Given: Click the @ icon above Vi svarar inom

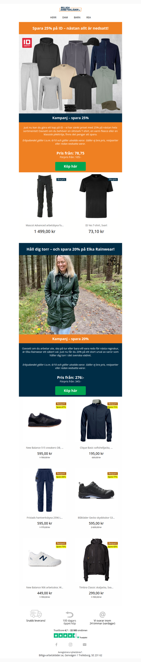Looking at the screenshot, I should coord(102,614).
